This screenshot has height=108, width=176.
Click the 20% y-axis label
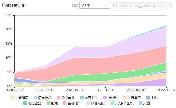[x=9, y=29]
